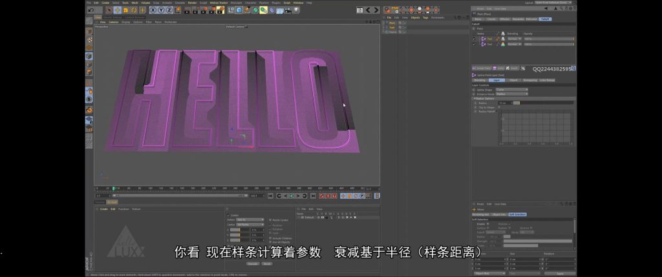Collapse the Radius Options section
Screen dimensions: 662x277
pos(475,98)
